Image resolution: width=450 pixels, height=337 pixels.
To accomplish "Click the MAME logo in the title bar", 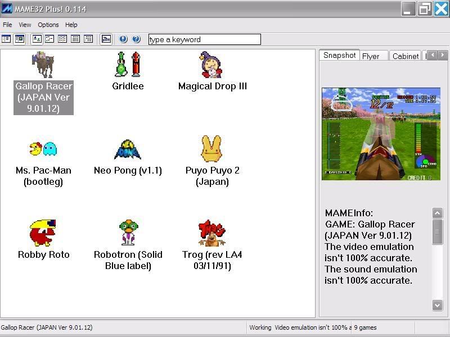I will 7,8.
